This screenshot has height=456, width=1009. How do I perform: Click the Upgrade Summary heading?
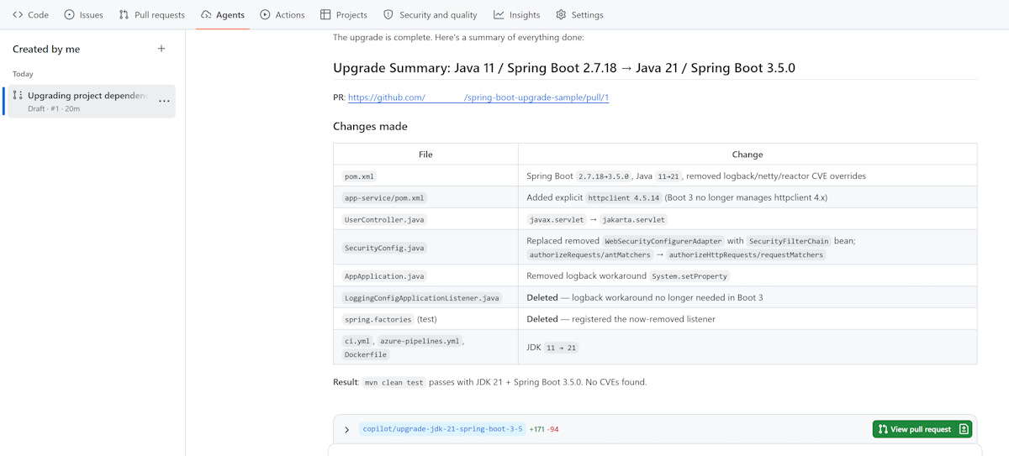[564, 68]
